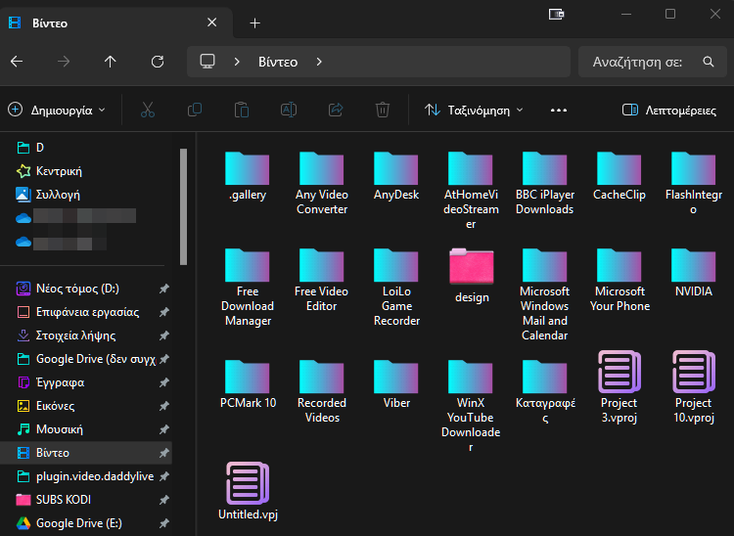This screenshot has width=734, height=536.
Task: Expand the chevron after Βίντεο in address bar
Action: point(319,62)
